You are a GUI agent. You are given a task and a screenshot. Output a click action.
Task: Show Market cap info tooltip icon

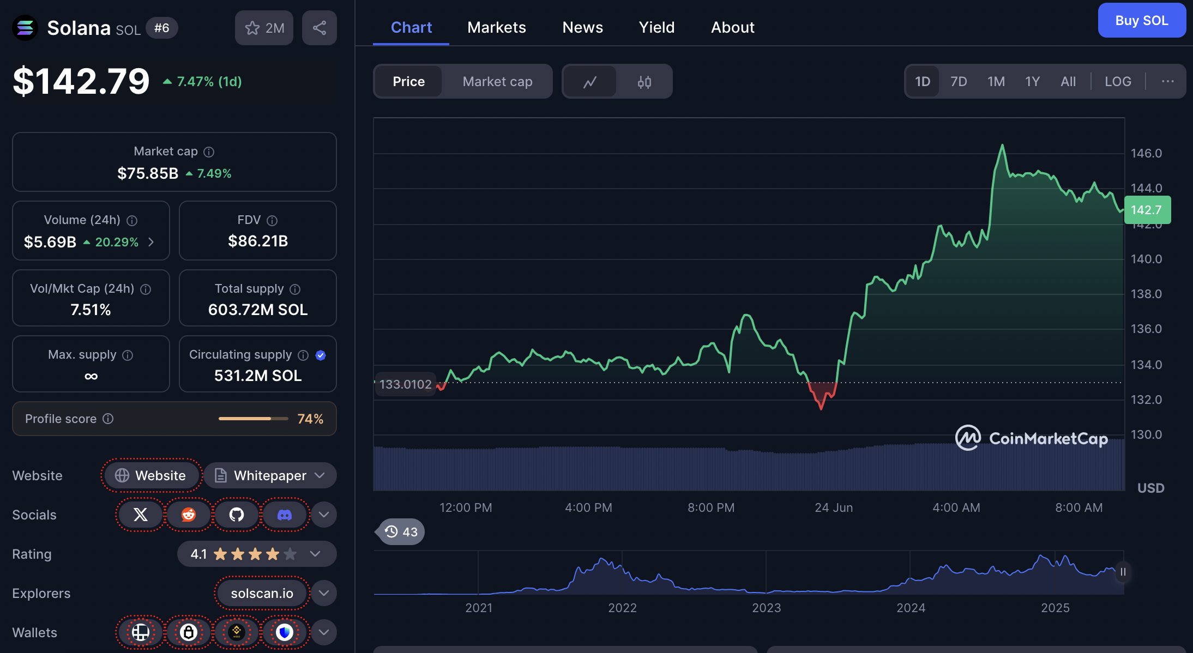point(209,152)
